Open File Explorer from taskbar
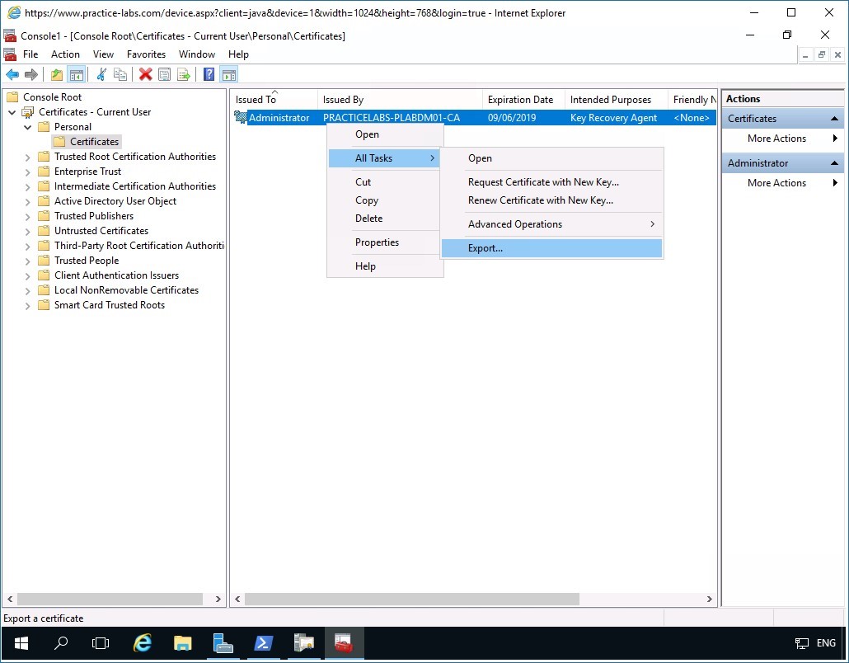Screen dimensions: 849x663 [x=182, y=643]
